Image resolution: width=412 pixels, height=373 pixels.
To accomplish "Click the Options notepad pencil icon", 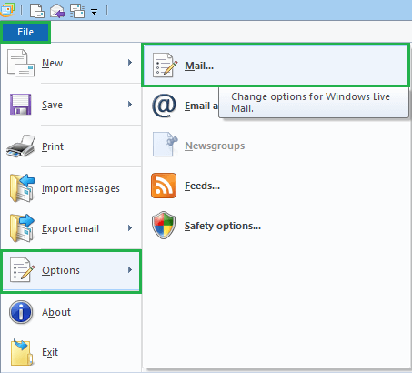I will tap(22, 270).
